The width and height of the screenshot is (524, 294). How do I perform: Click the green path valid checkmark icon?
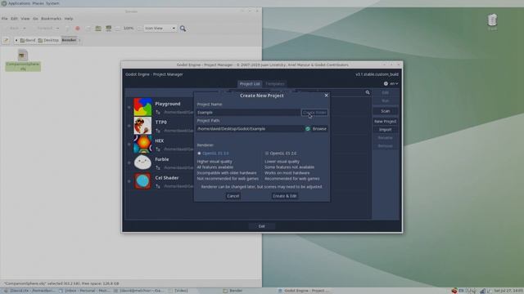pyautogui.click(x=308, y=129)
